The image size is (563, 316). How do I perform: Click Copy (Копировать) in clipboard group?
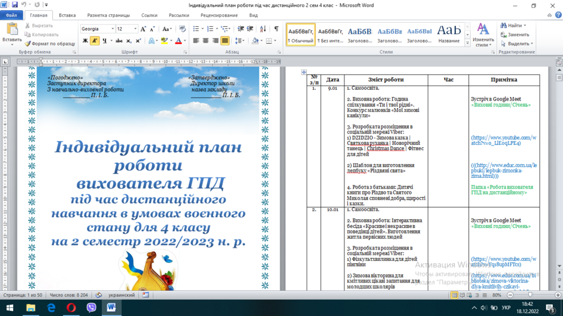[x=42, y=35]
